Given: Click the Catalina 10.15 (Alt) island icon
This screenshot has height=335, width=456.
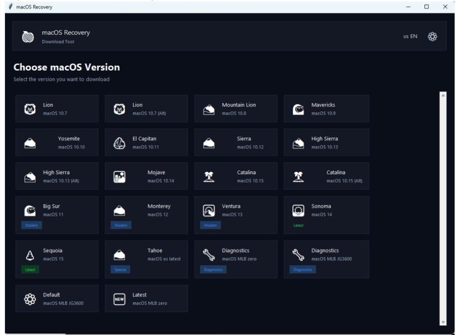Looking at the screenshot, I should 298,177.
